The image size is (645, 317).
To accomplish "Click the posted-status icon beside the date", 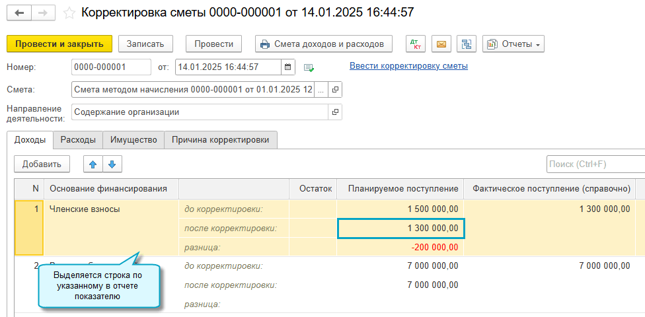I will click(309, 67).
